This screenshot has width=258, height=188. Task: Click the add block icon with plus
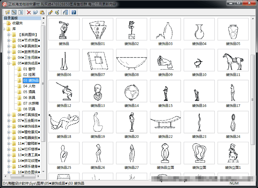click(57, 12)
